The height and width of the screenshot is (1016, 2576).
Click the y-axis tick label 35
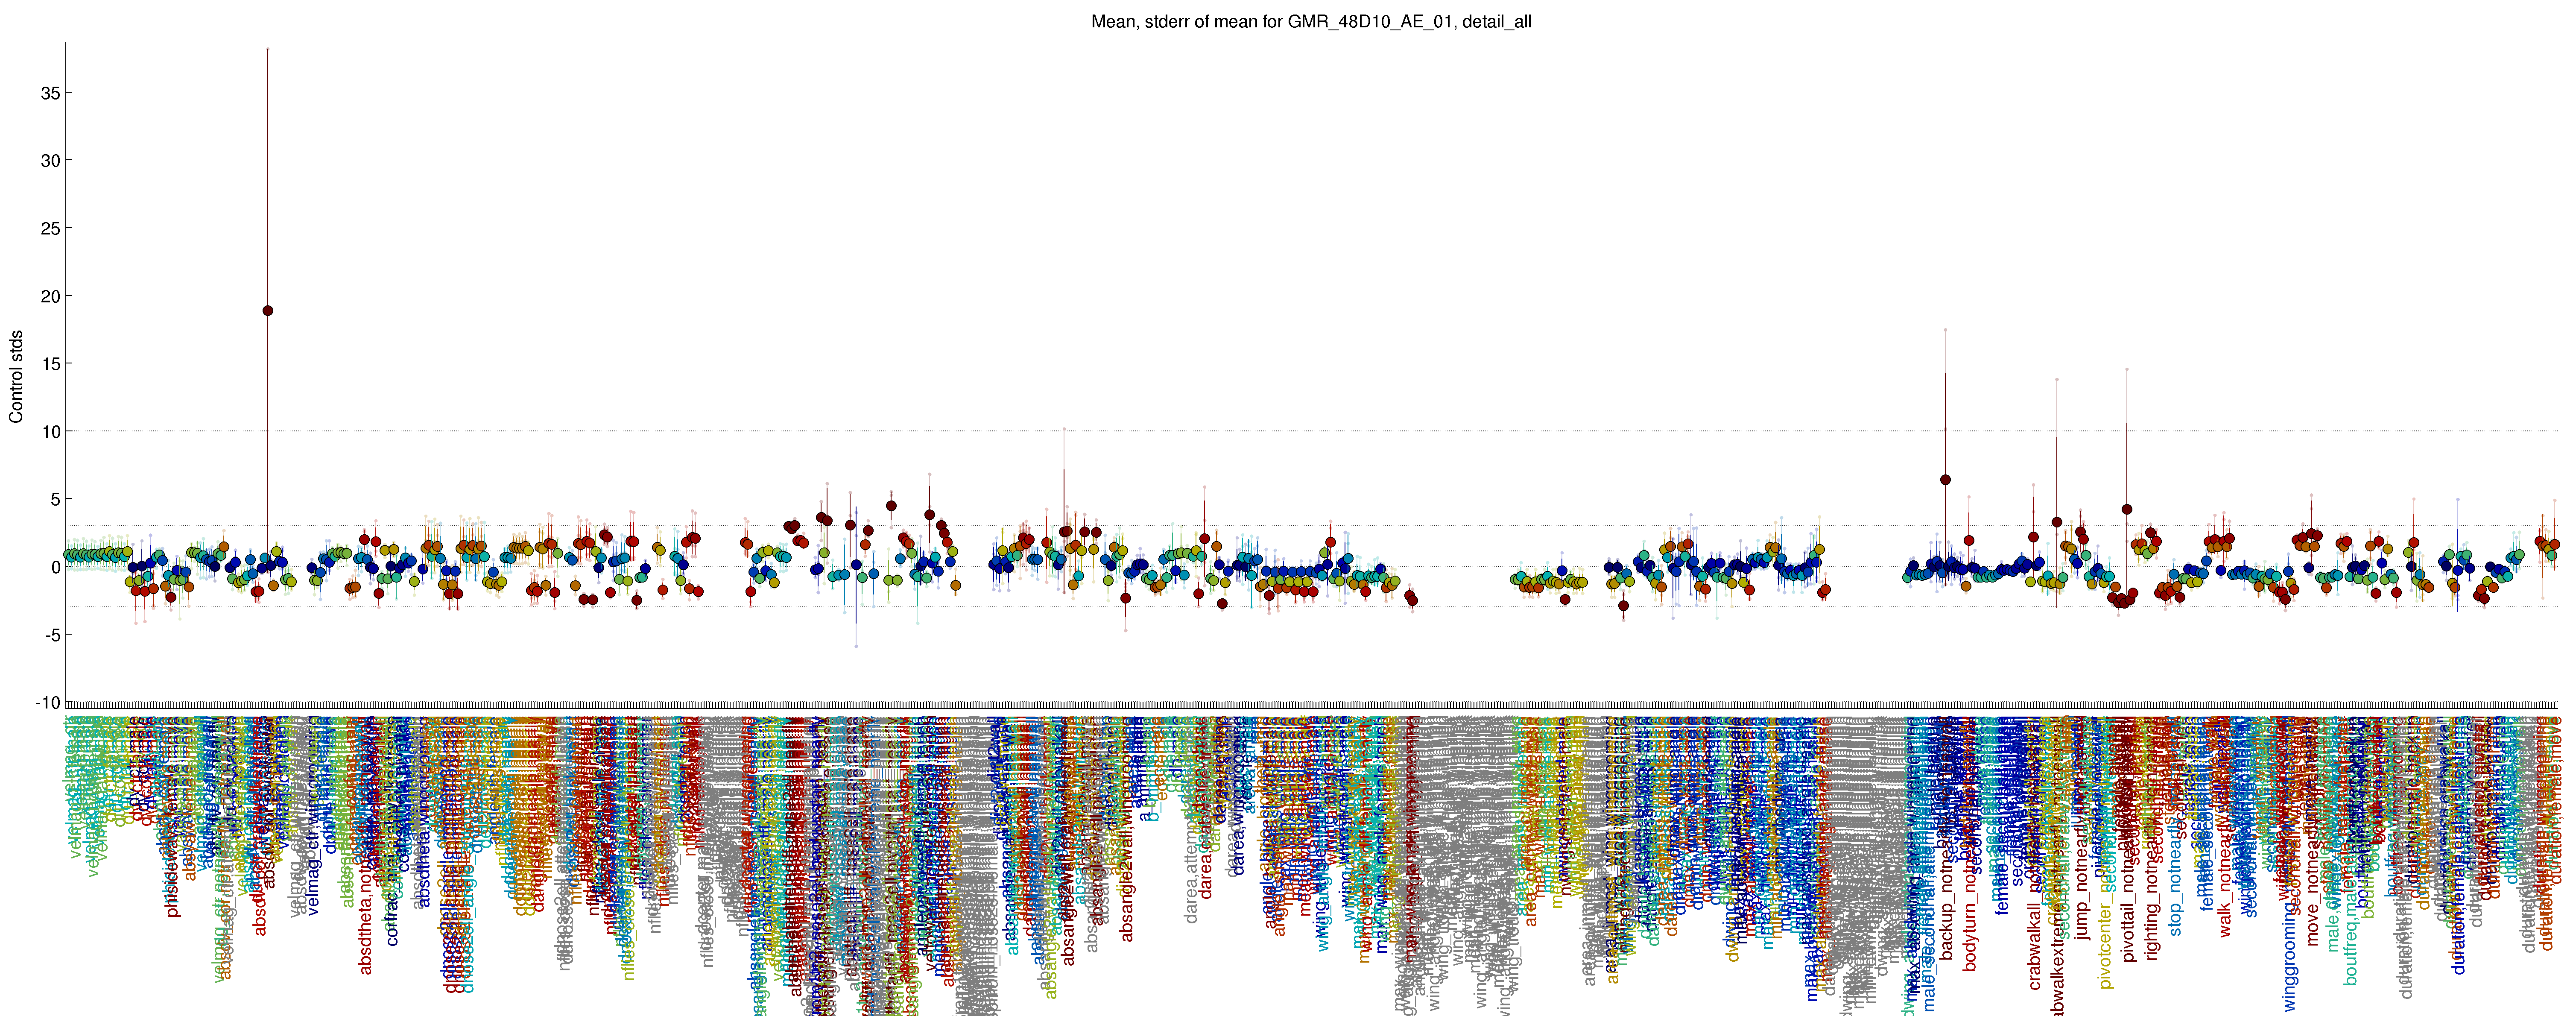50,93
